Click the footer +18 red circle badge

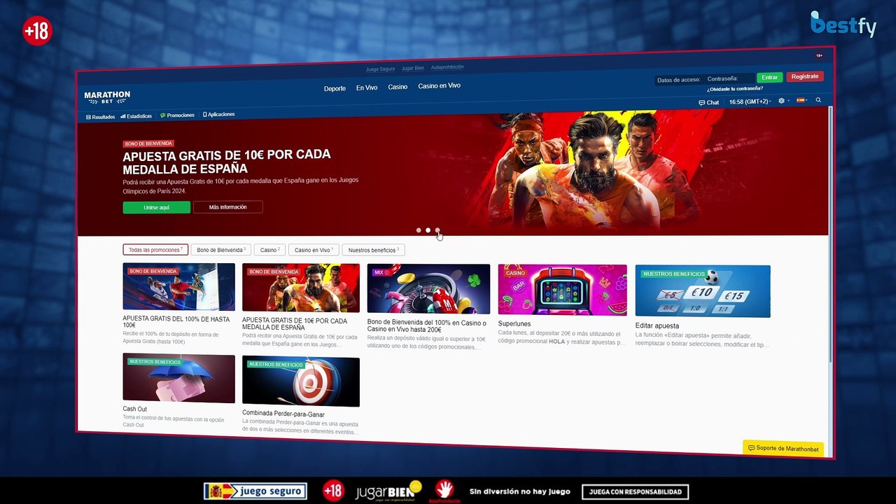333,491
